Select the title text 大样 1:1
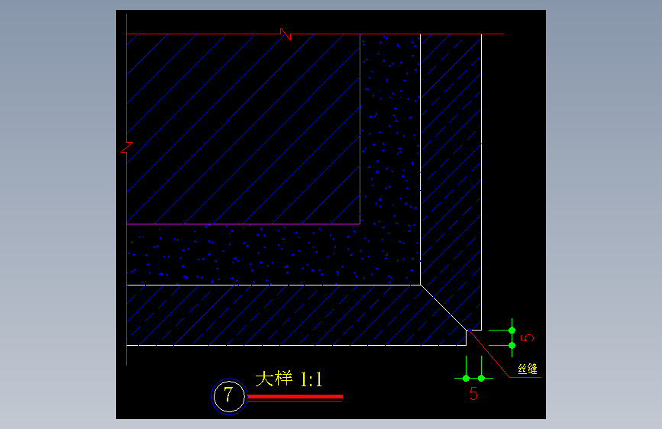Image resolution: width=662 pixels, height=429 pixels. [289, 379]
